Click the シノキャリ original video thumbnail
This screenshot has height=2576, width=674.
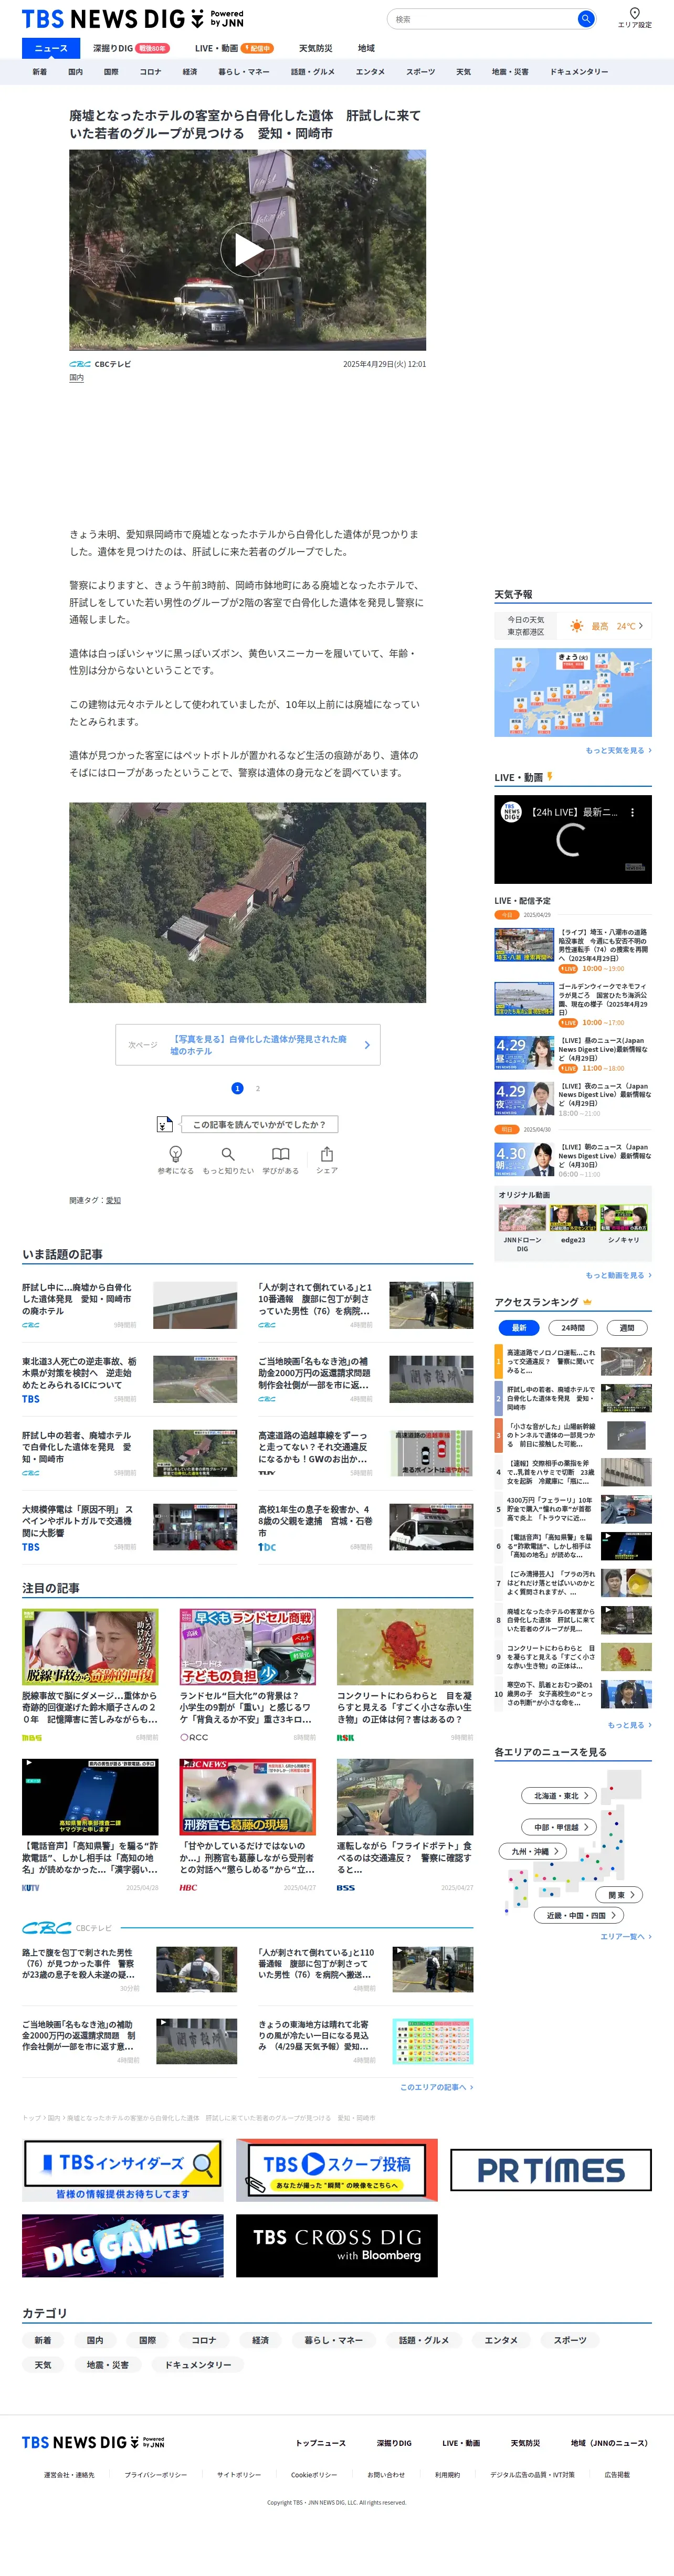tap(624, 1218)
